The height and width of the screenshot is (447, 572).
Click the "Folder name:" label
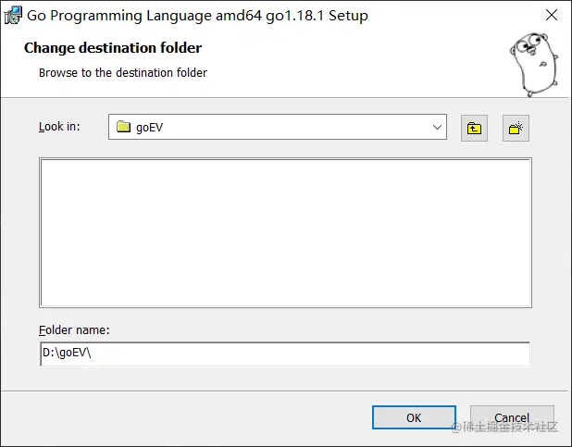[74, 329]
